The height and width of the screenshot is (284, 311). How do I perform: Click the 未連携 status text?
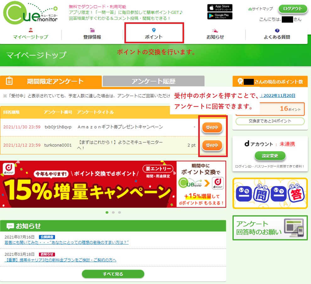tap(287, 144)
